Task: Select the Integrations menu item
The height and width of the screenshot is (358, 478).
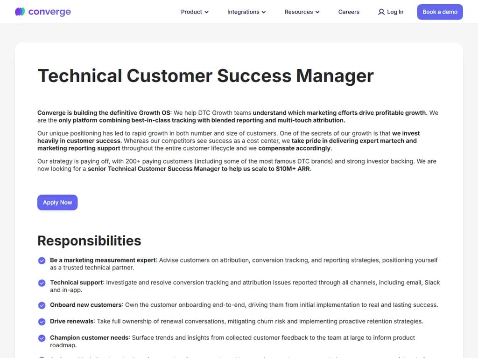Action: [243, 12]
